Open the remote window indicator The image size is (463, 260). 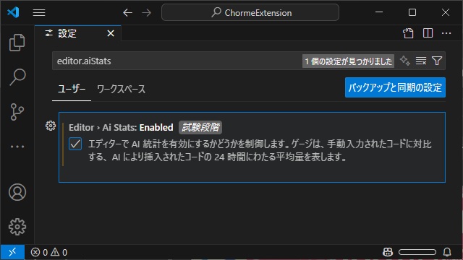click(x=12, y=252)
